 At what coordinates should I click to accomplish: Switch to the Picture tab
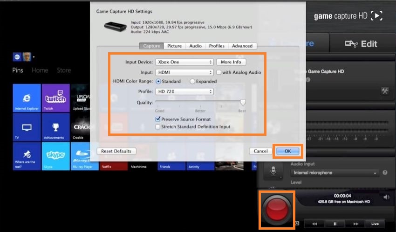point(175,46)
